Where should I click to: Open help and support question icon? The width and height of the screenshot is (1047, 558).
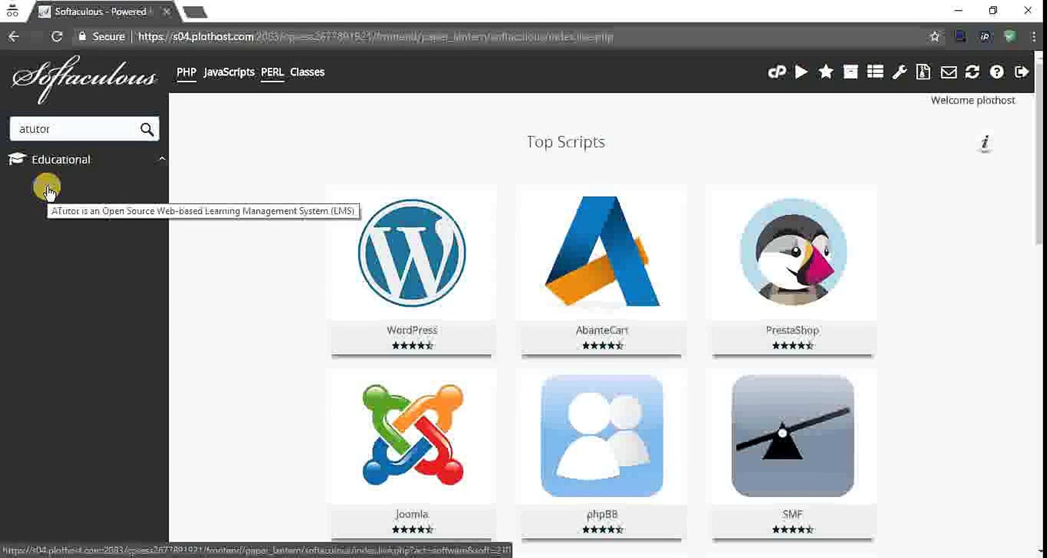(997, 72)
